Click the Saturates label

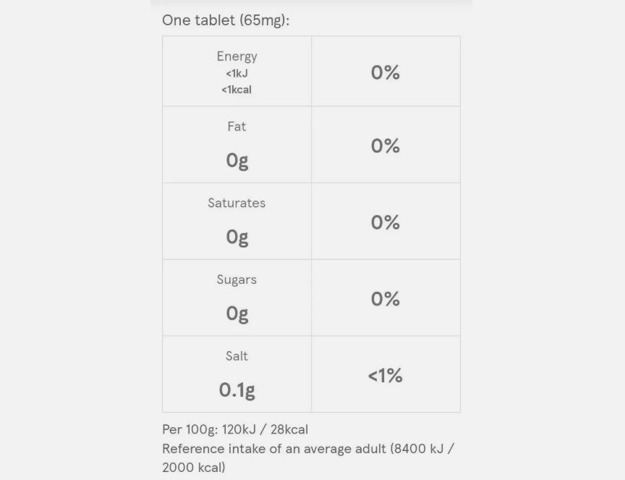tap(237, 203)
